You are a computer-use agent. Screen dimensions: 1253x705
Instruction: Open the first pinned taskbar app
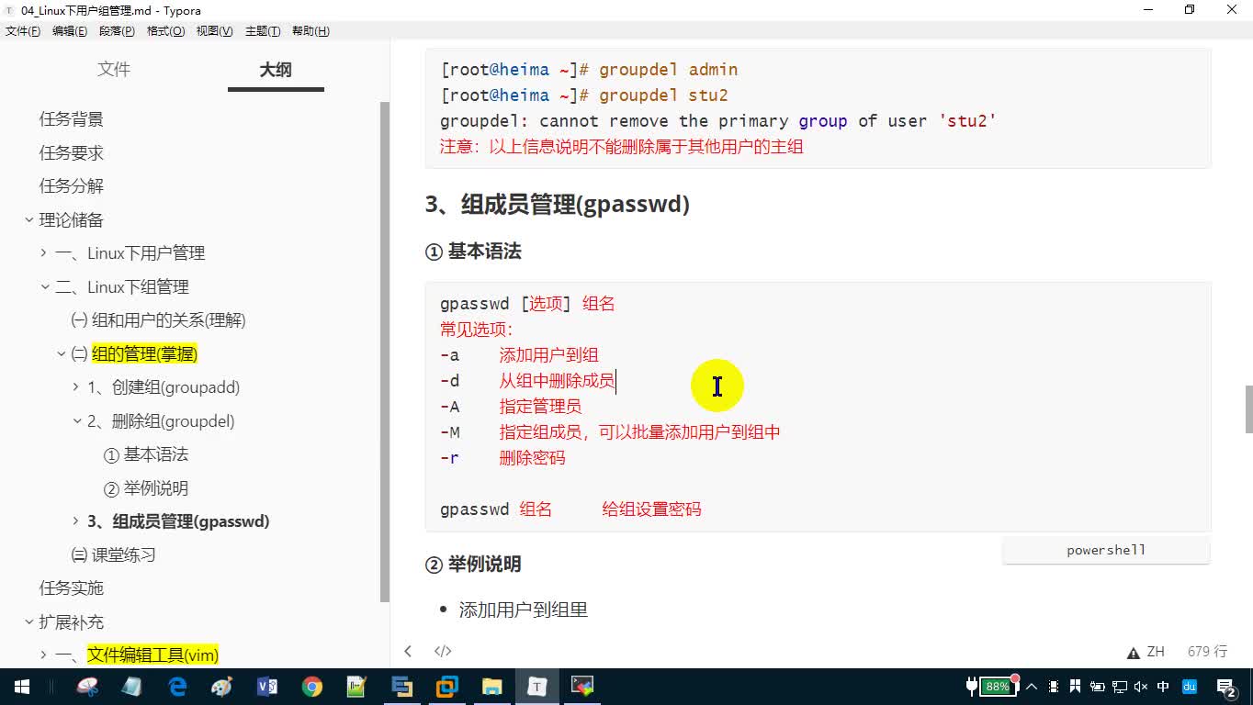pos(87,687)
